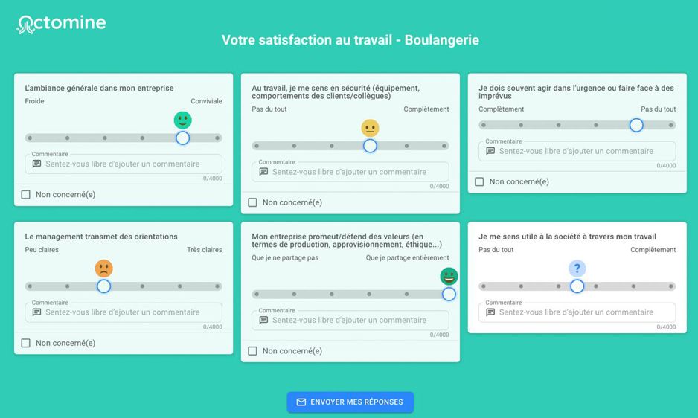Click the last dot on ambiance slider near Conviviale
The width and height of the screenshot is (698, 418).
217,138
